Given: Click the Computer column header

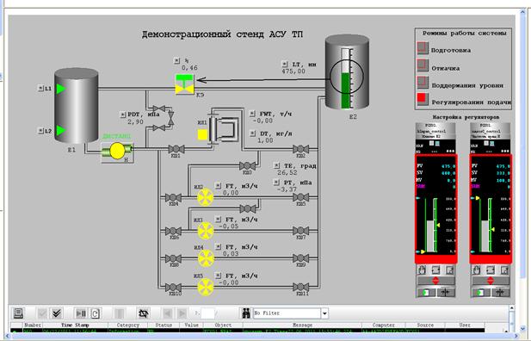Looking at the screenshot, I should pos(383,325).
